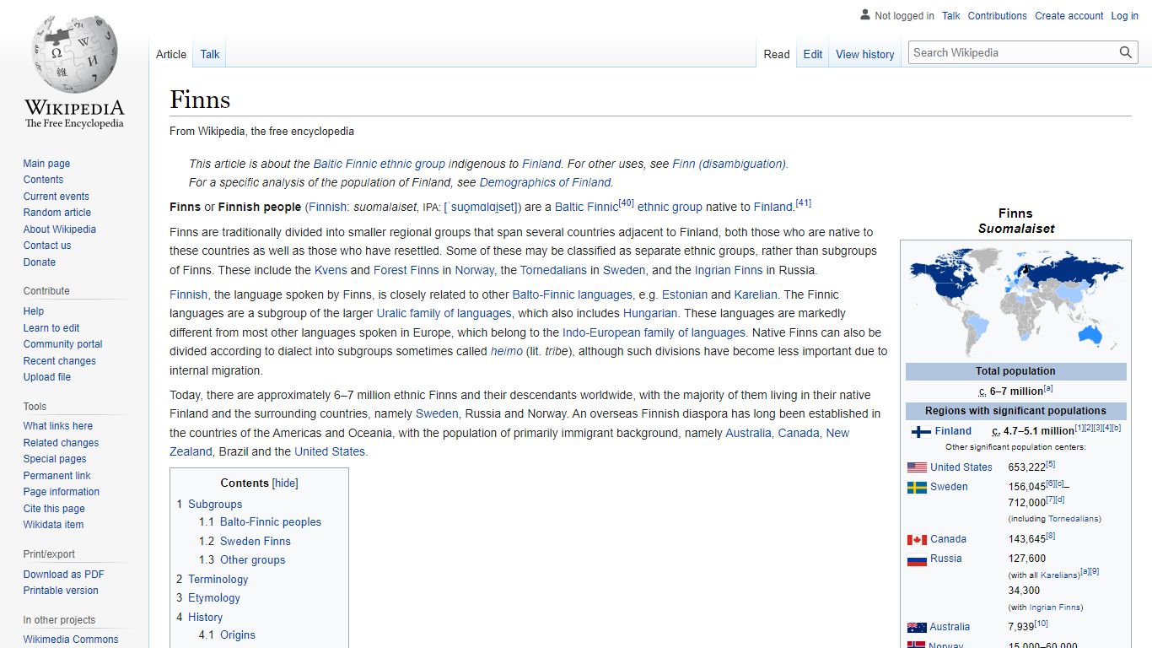The width and height of the screenshot is (1152, 648).
Task: Open Demographics of Finland link
Action: tap(546, 182)
